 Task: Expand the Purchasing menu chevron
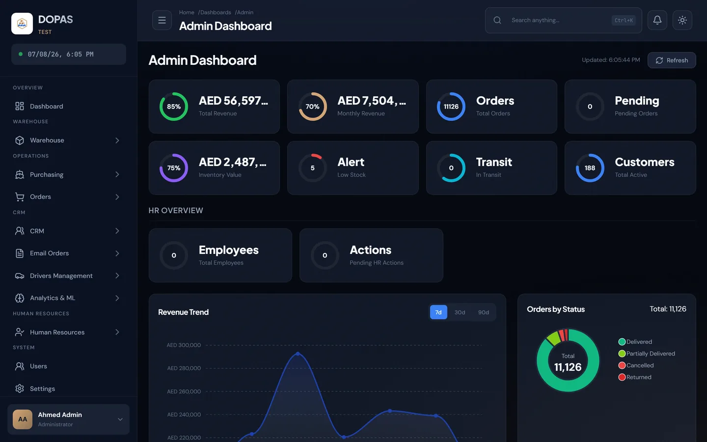(x=117, y=174)
